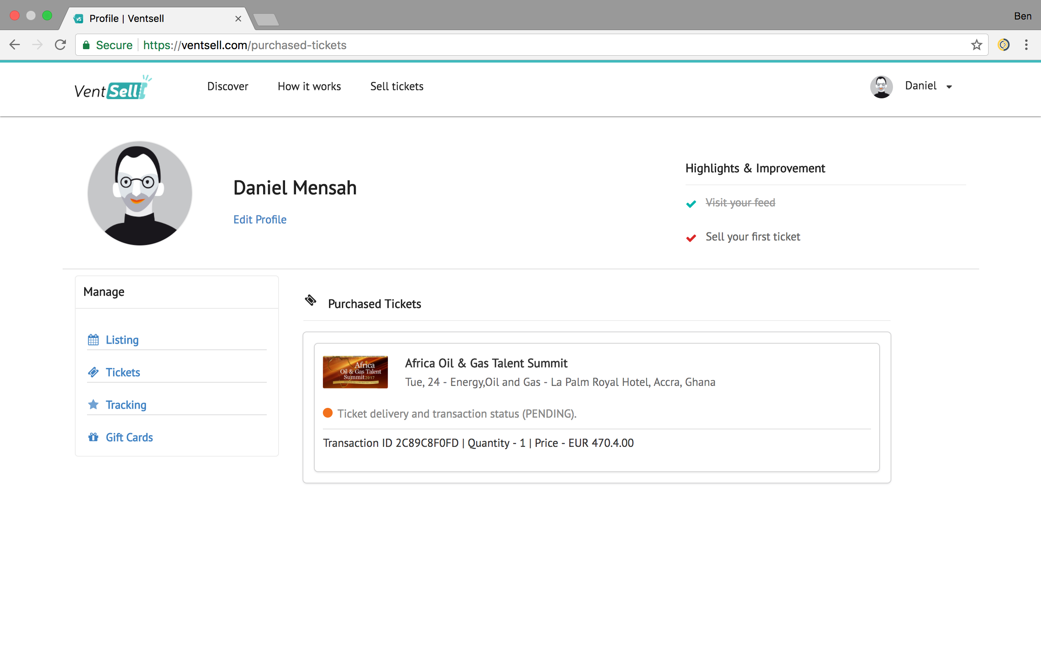Click the Tracking star icon

(94, 405)
